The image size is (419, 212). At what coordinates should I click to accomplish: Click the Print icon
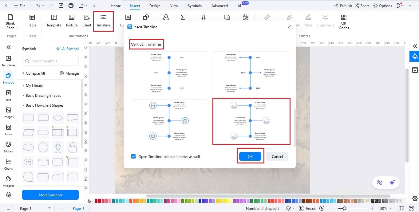(71, 6)
